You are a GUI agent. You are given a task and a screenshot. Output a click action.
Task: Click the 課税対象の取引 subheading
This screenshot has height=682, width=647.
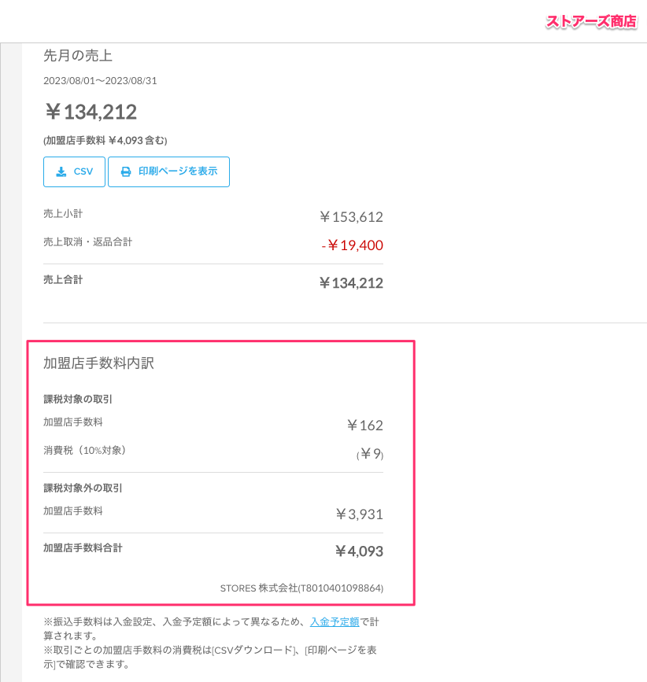pos(78,399)
